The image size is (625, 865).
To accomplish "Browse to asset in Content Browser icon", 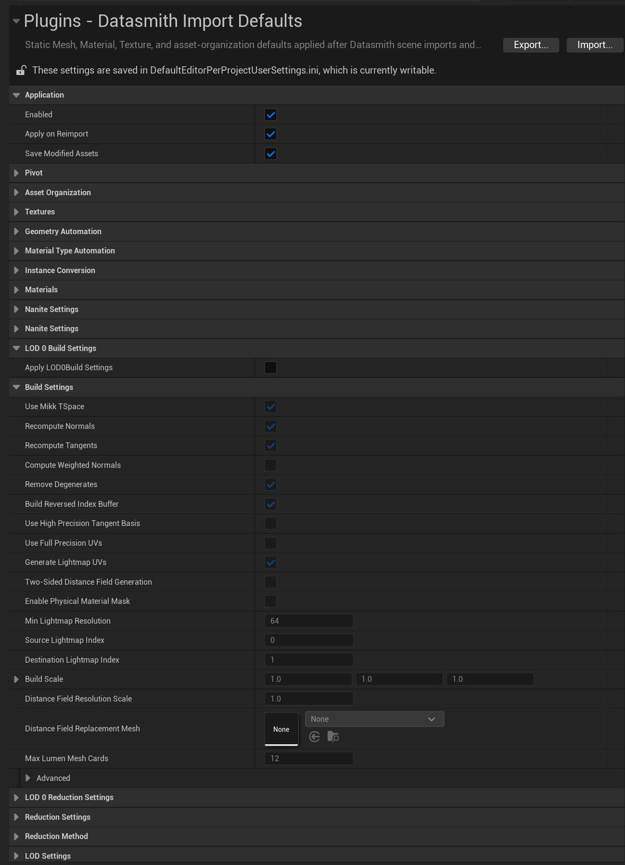I will (x=333, y=737).
